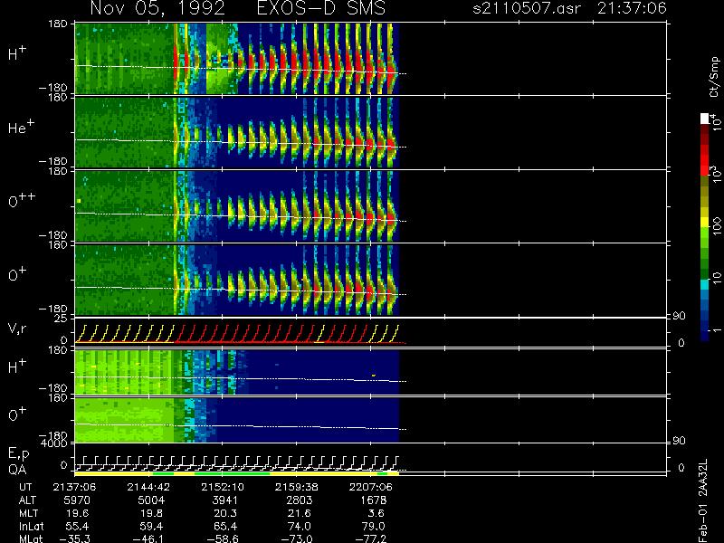The width and height of the screenshot is (724, 543).
Task: Click the 'He+' panel label
Action: point(21,127)
